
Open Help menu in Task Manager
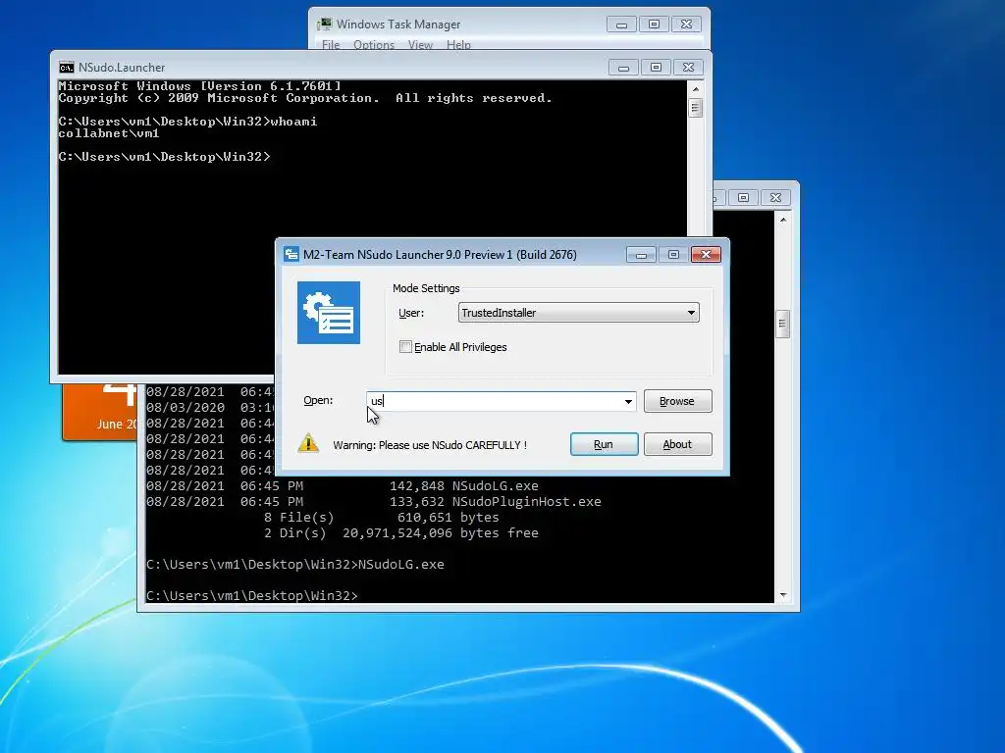tap(458, 45)
